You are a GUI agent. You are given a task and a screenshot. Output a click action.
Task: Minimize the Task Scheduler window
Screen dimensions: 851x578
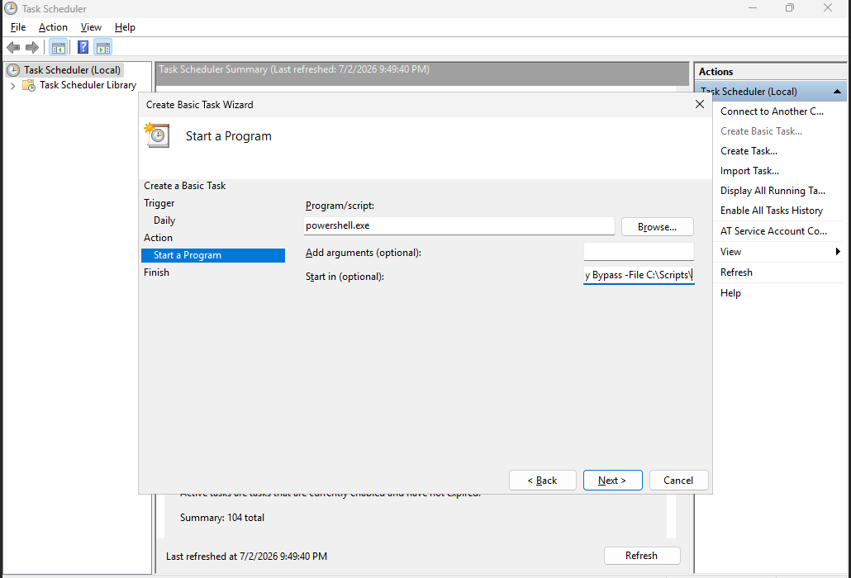(752, 8)
